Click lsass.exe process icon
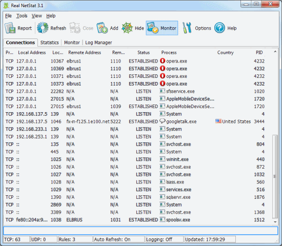282x246 pixels. point(162,182)
